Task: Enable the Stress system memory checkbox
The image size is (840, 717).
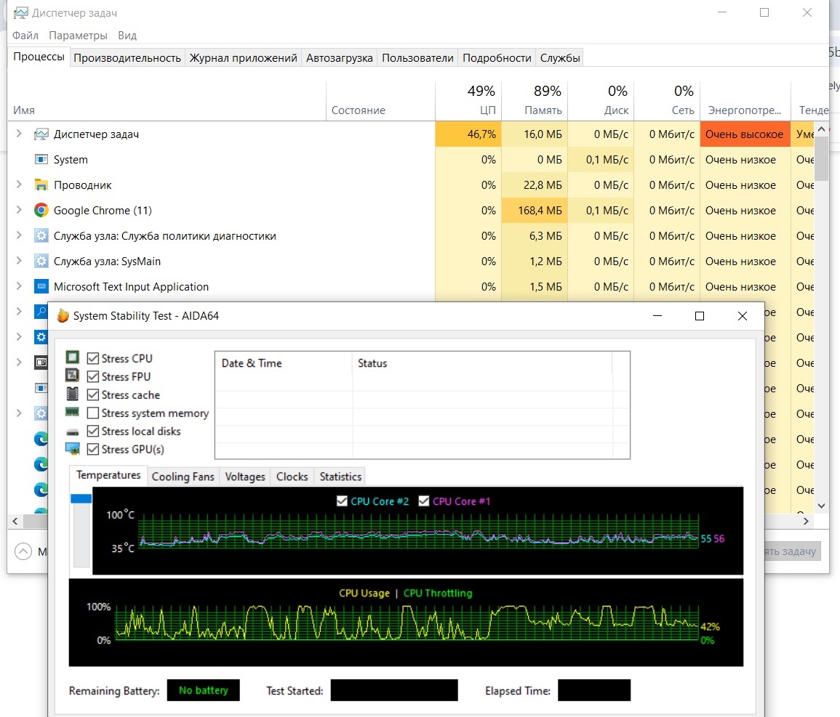Action: [93, 413]
